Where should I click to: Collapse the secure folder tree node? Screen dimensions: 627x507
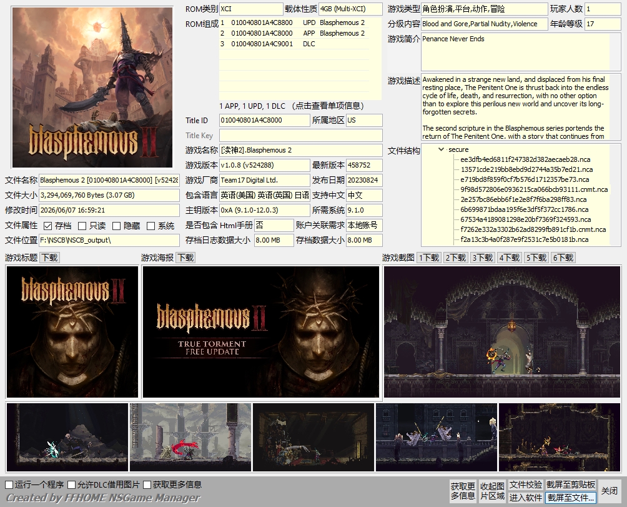click(441, 149)
